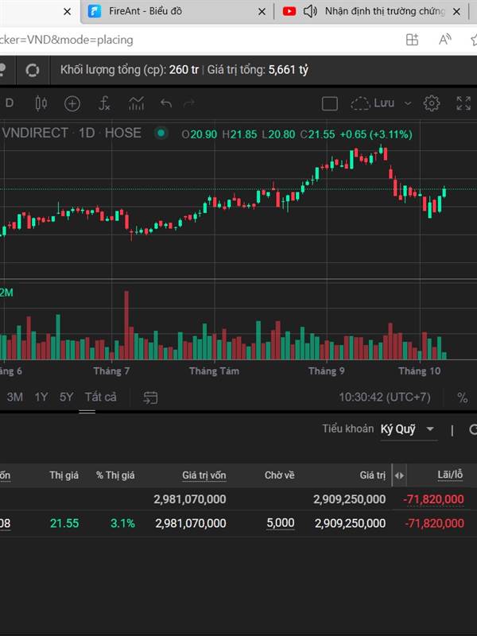Open the fx indicators menu
The image size is (477, 636).
click(x=104, y=103)
